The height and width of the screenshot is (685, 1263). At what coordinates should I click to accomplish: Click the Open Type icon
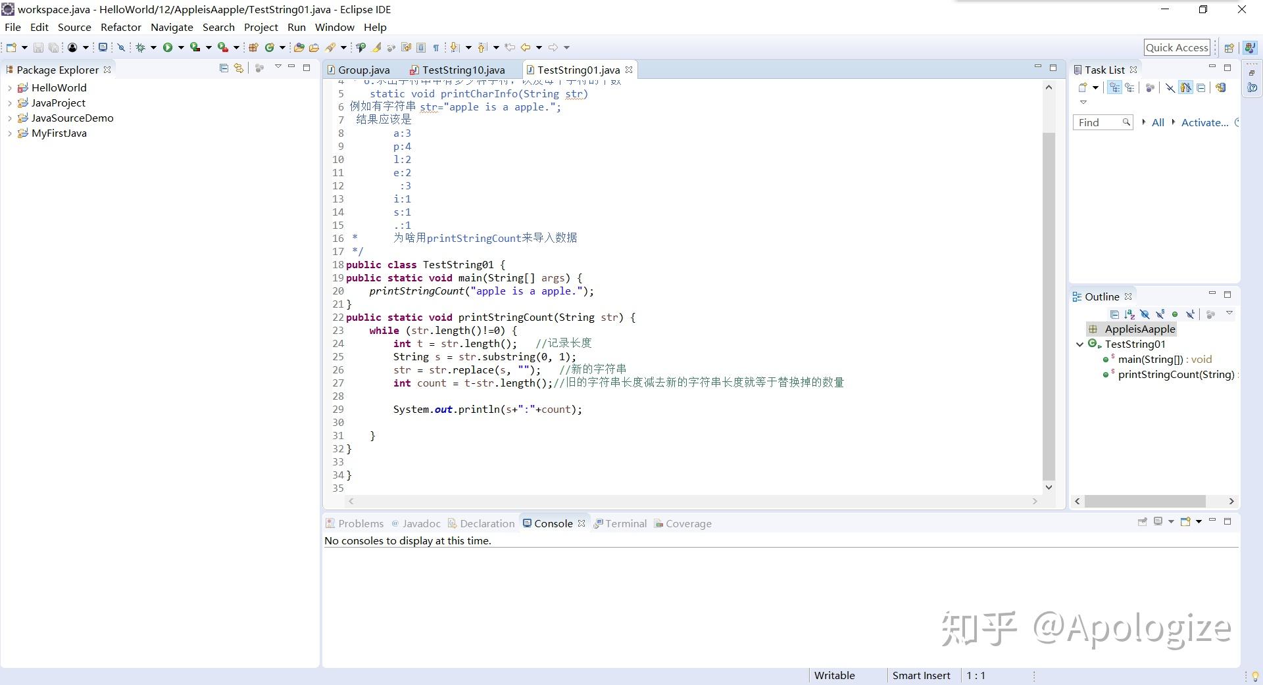point(299,47)
